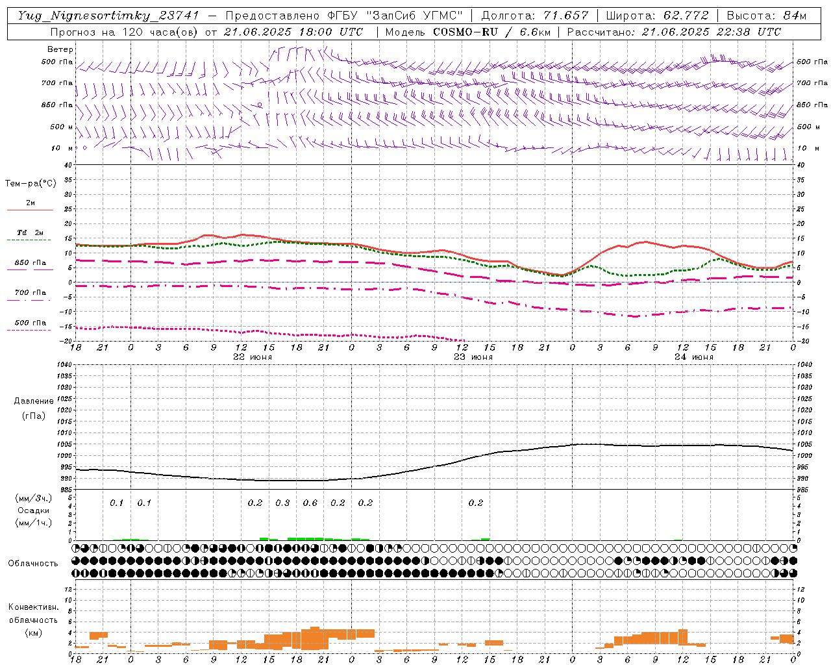Click the '(мм/1ч.)' precipitation unit label
831x665 pixels.
point(34,523)
